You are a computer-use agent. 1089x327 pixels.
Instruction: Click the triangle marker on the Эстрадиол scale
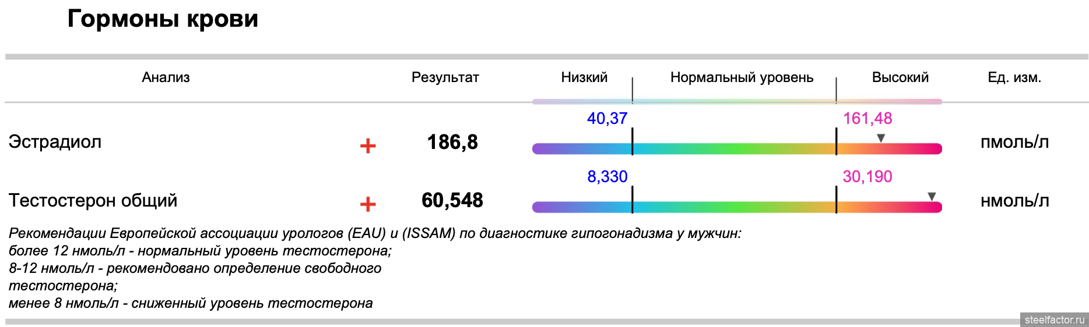pyautogui.click(x=881, y=138)
